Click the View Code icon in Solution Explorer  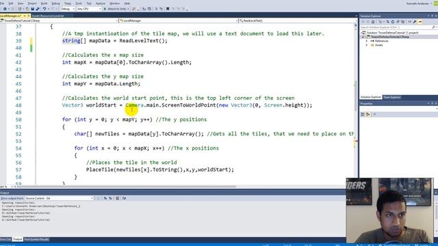coord(409,22)
